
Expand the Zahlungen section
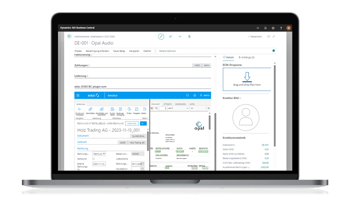click(82, 65)
